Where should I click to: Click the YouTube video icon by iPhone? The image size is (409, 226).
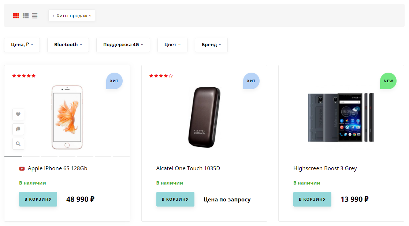22,169
